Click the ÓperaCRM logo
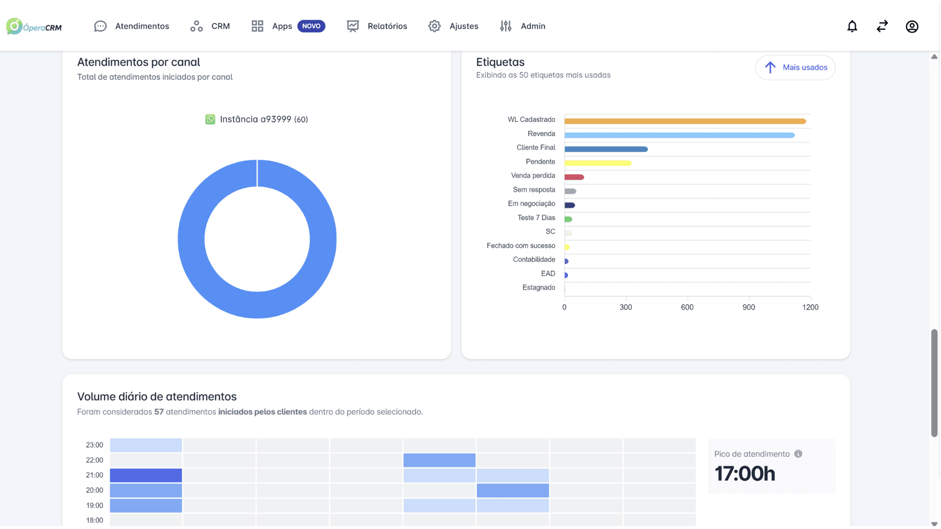Image resolution: width=941 pixels, height=529 pixels. 34,26
